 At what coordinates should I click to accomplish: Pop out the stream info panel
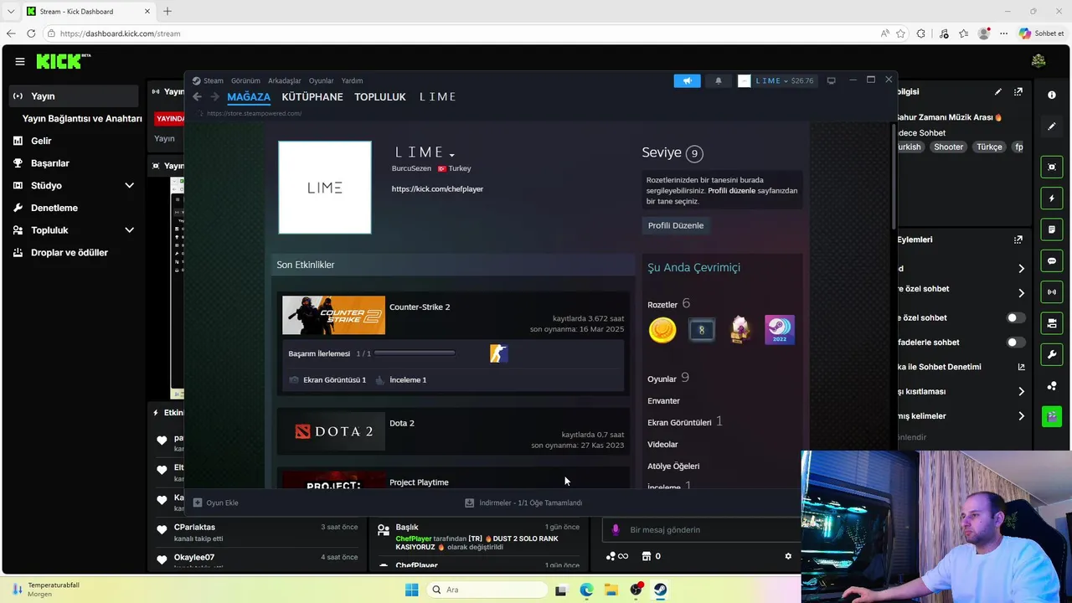(x=1018, y=91)
